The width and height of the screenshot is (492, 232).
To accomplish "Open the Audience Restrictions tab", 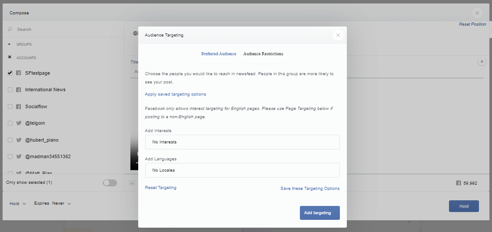I will (x=263, y=54).
